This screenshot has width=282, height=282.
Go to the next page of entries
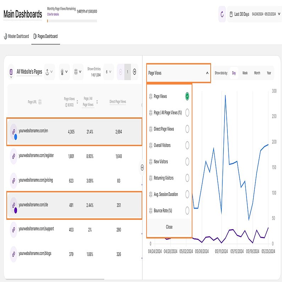[x=134, y=72]
